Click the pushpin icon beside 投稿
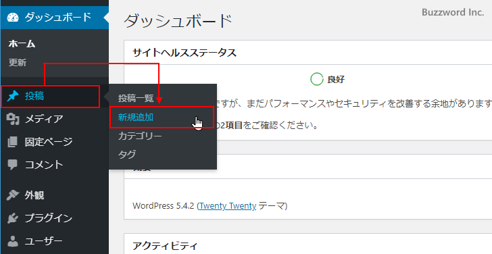 (13, 97)
